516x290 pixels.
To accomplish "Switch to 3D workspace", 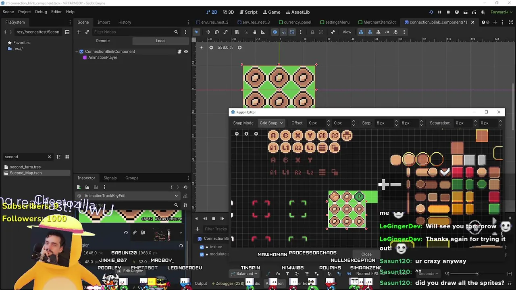I will 228,12.
